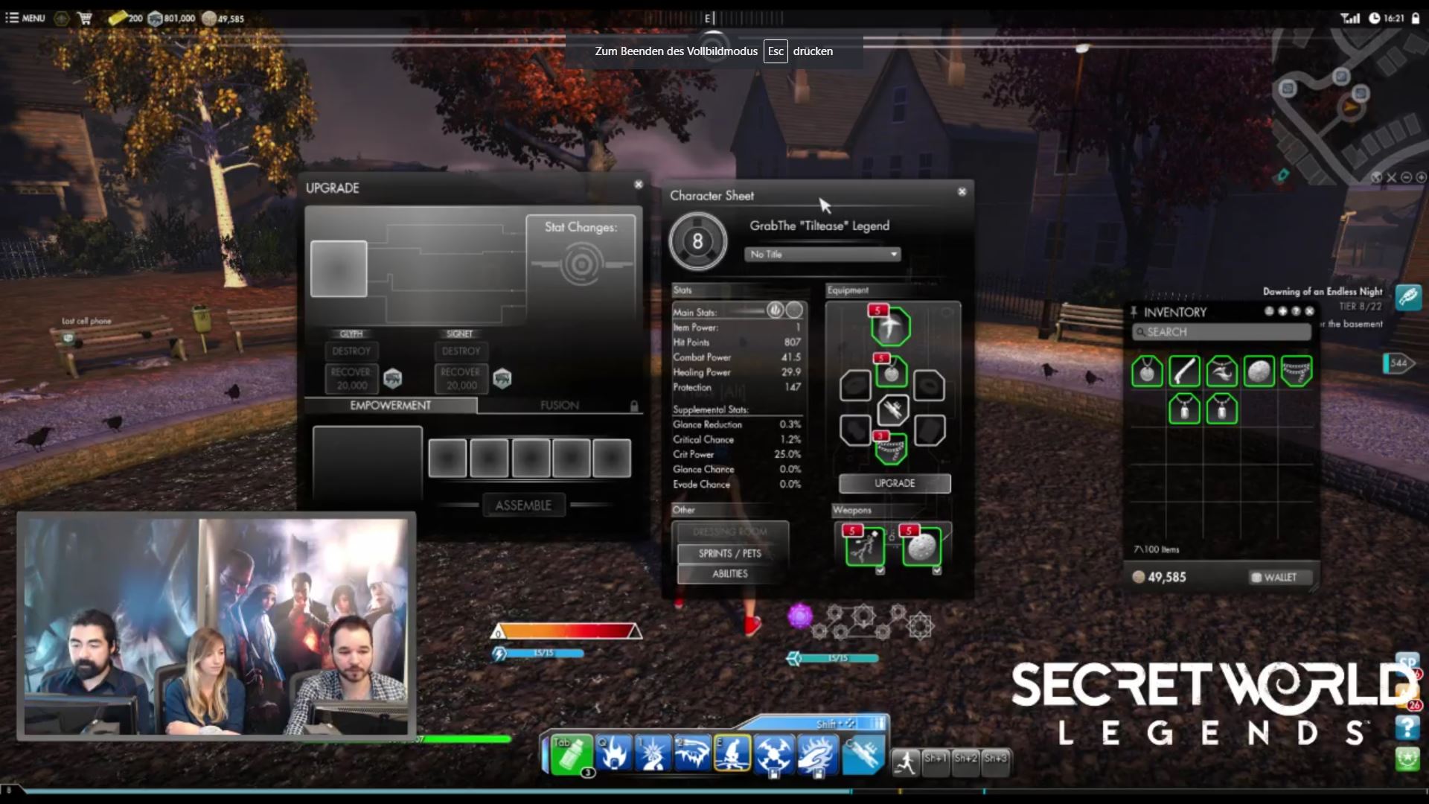The height and width of the screenshot is (804, 1429).
Task: Select the shotgun item in inventory
Action: pyautogui.click(x=1184, y=371)
